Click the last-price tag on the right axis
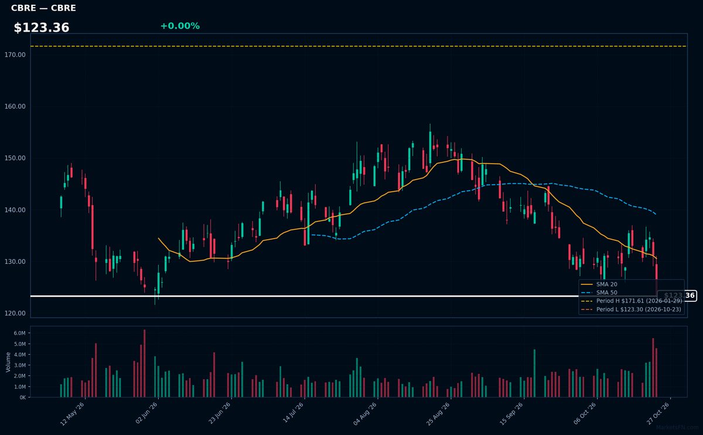The height and width of the screenshot is (435, 703). pos(677,295)
